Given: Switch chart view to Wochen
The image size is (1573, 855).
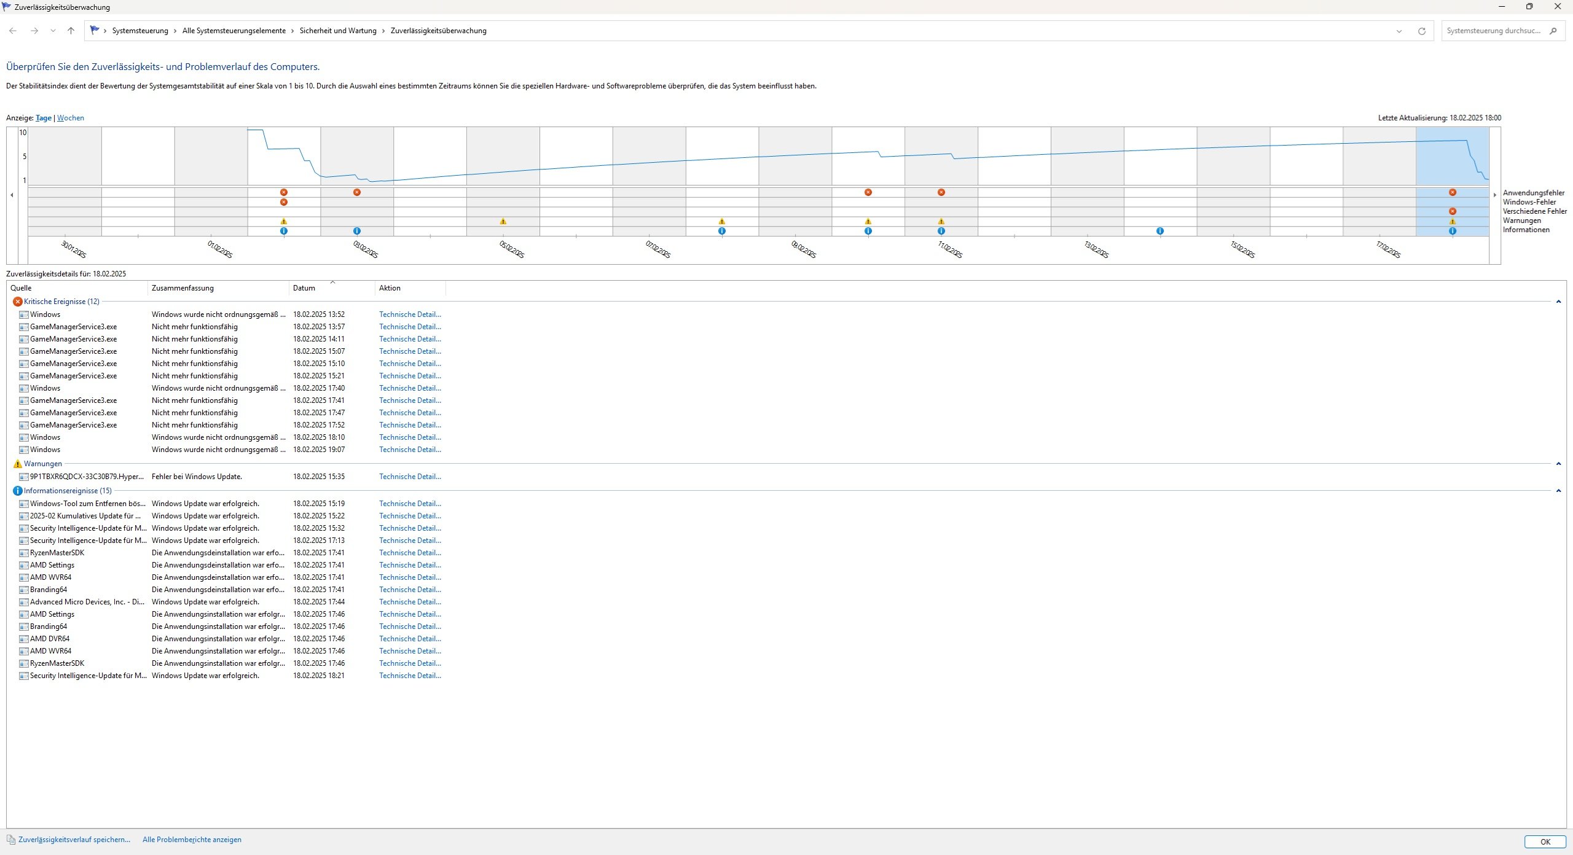Looking at the screenshot, I should [71, 118].
